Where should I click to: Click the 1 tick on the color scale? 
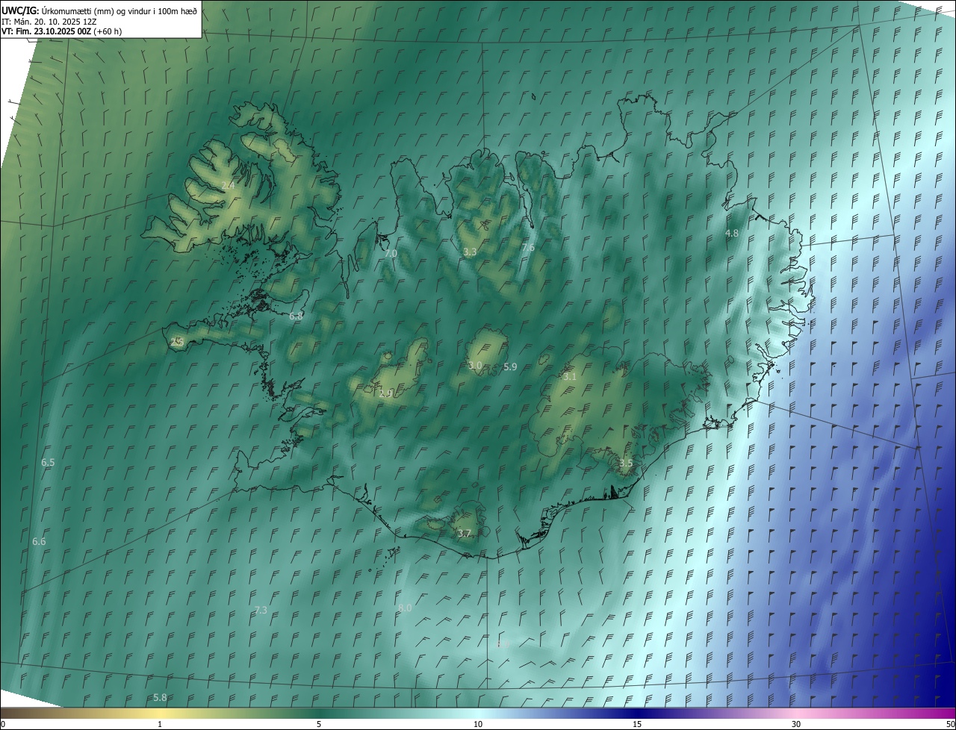(160, 725)
